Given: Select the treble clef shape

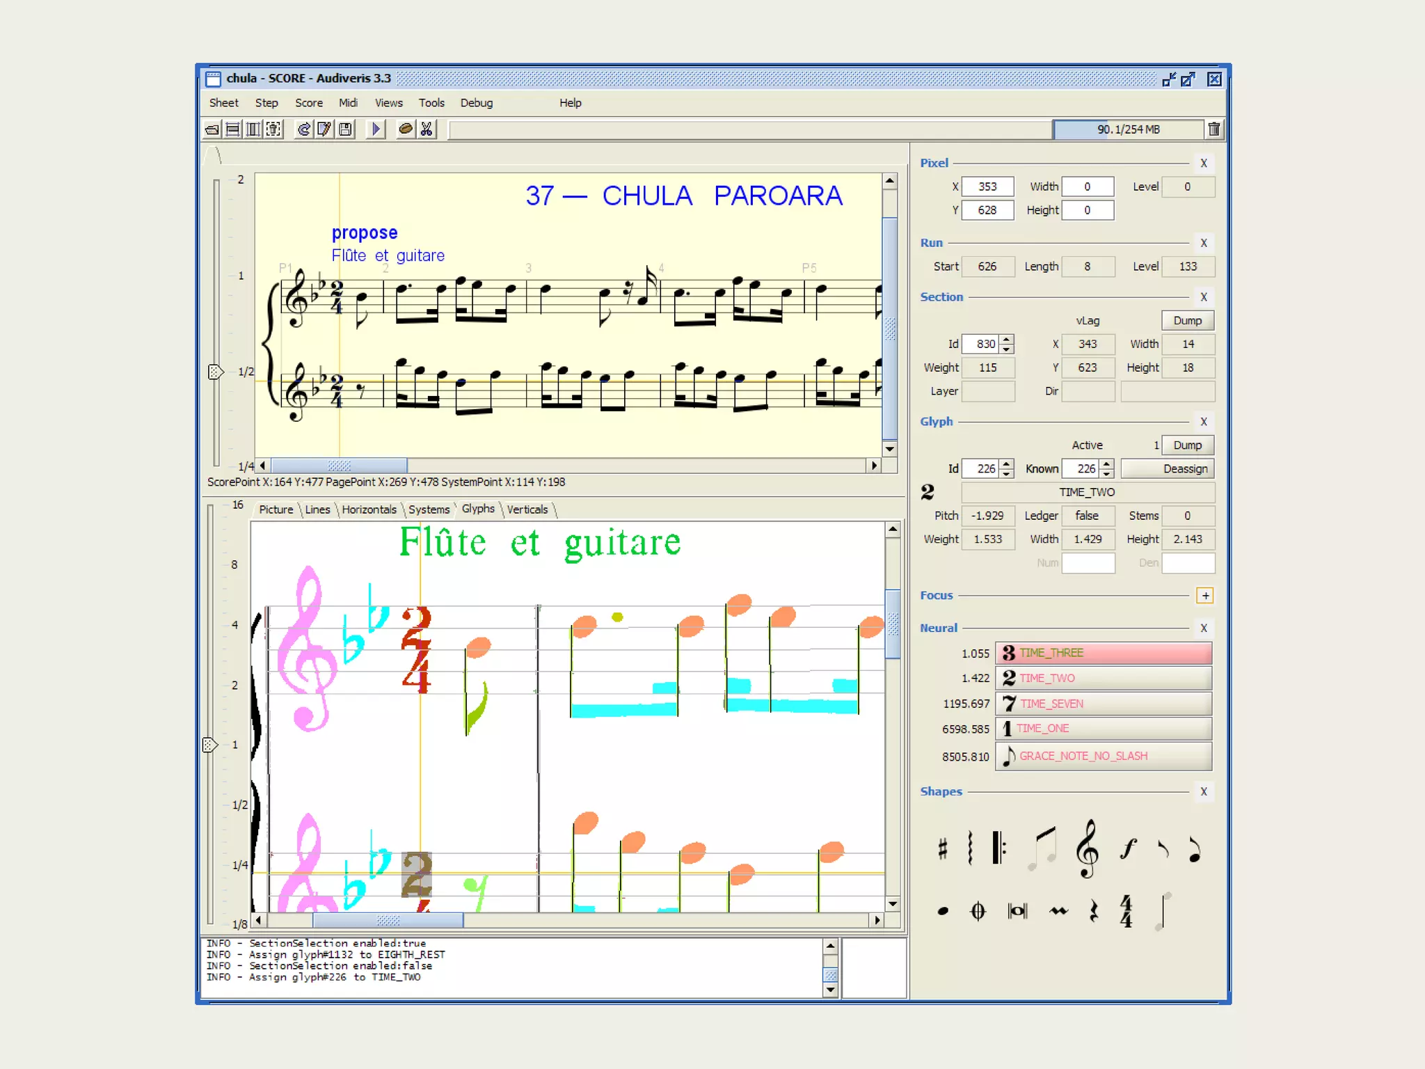Looking at the screenshot, I should tap(1088, 848).
